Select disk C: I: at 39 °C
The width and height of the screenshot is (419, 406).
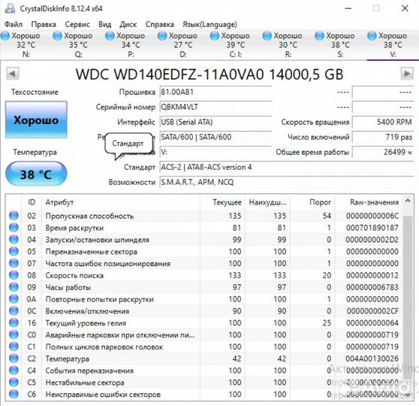[236, 45]
